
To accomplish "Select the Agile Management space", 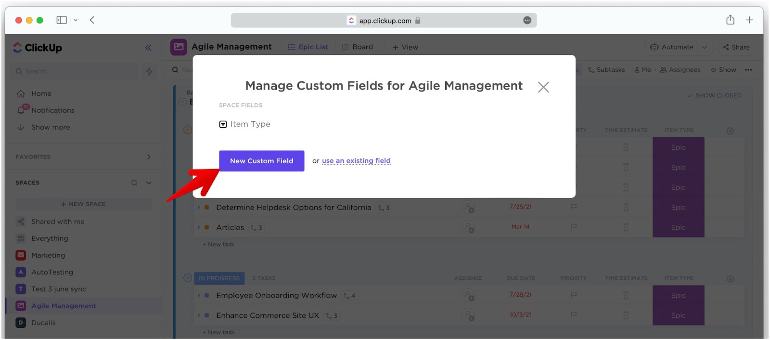I will point(64,306).
